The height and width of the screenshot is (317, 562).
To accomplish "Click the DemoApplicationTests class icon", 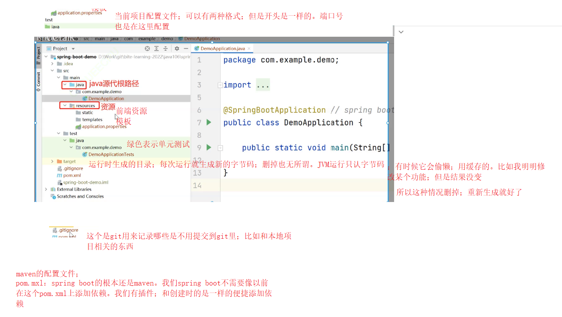I will [x=85, y=154].
